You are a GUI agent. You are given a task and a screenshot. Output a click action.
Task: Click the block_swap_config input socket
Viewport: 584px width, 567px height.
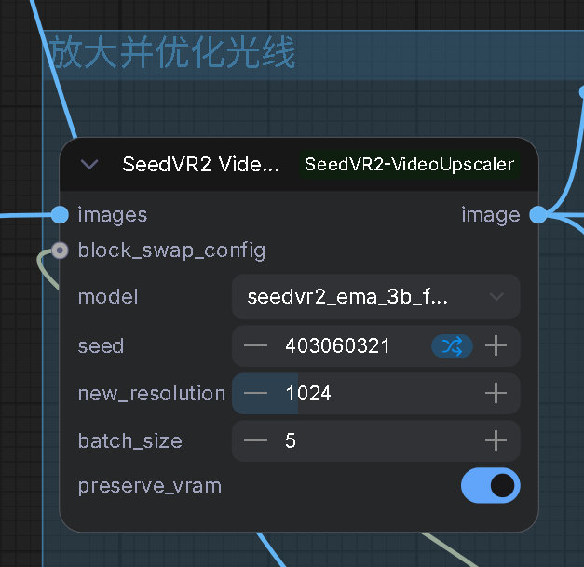click(60, 250)
